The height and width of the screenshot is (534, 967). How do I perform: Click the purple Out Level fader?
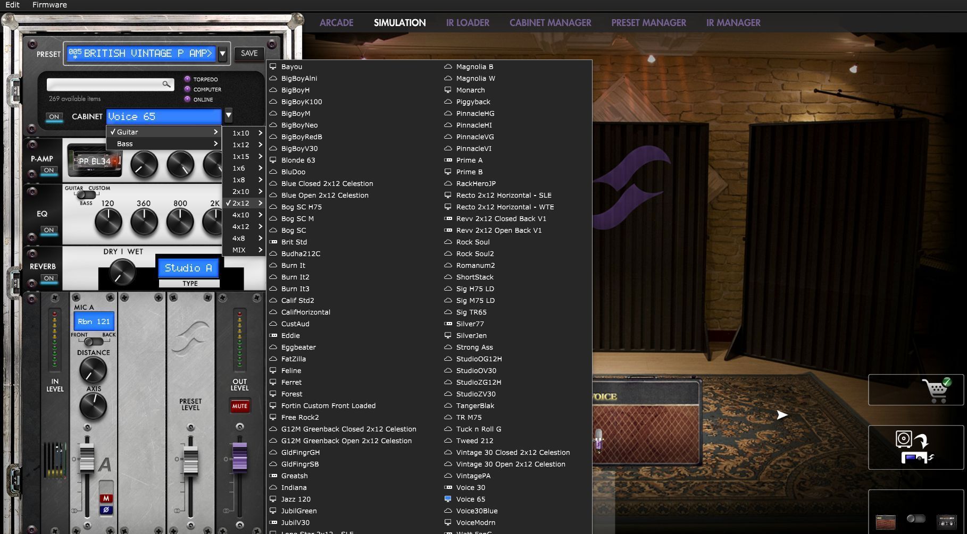[x=240, y=456]
